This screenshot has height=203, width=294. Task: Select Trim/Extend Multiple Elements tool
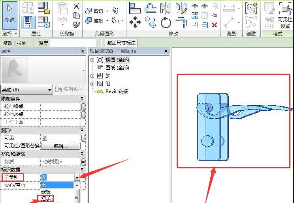pos(204,25)
